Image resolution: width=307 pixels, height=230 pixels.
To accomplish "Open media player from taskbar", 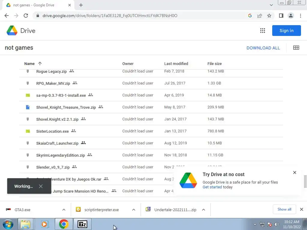I will [x=44, y=224].
